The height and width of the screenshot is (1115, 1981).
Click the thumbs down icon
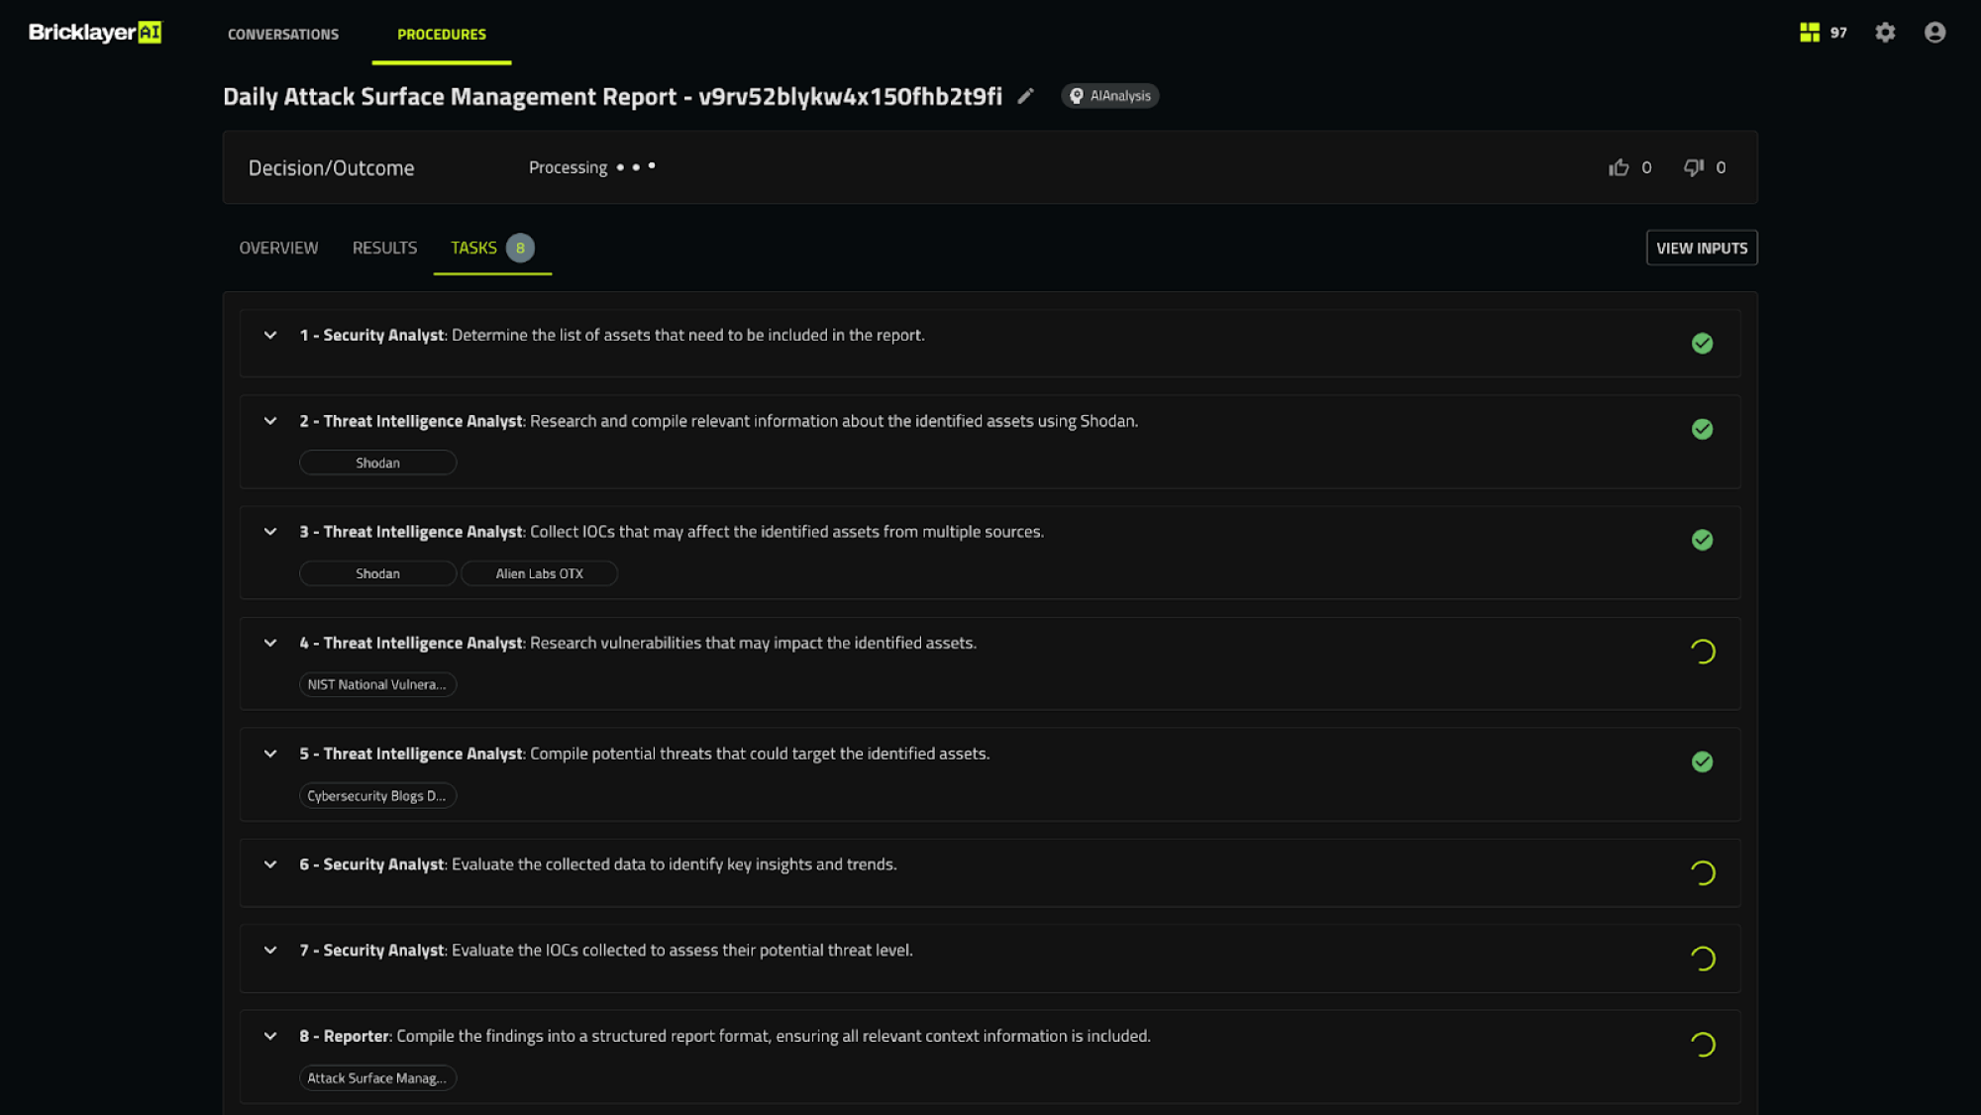click(1694, 167)
